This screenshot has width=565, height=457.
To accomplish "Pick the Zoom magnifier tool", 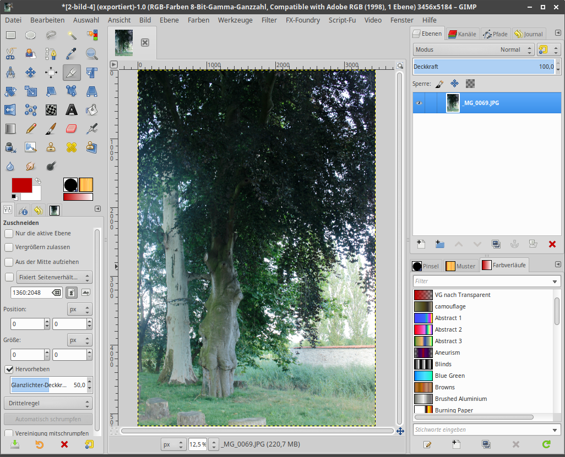I will 91,54.
